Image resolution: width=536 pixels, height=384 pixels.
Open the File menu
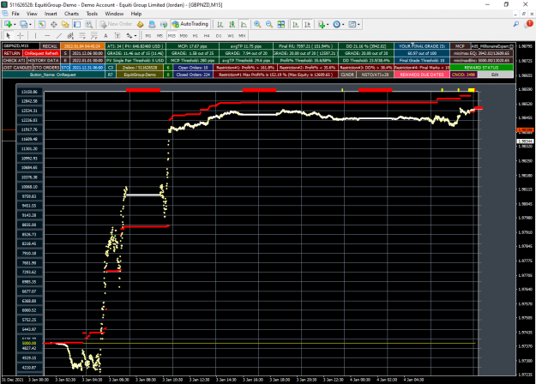15,14
